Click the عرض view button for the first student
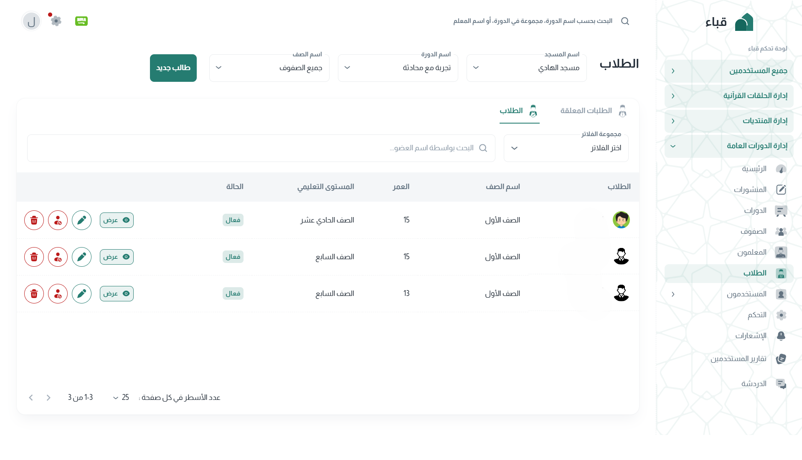The height and width of the screenshot is (460, 802). coord(117,220)
